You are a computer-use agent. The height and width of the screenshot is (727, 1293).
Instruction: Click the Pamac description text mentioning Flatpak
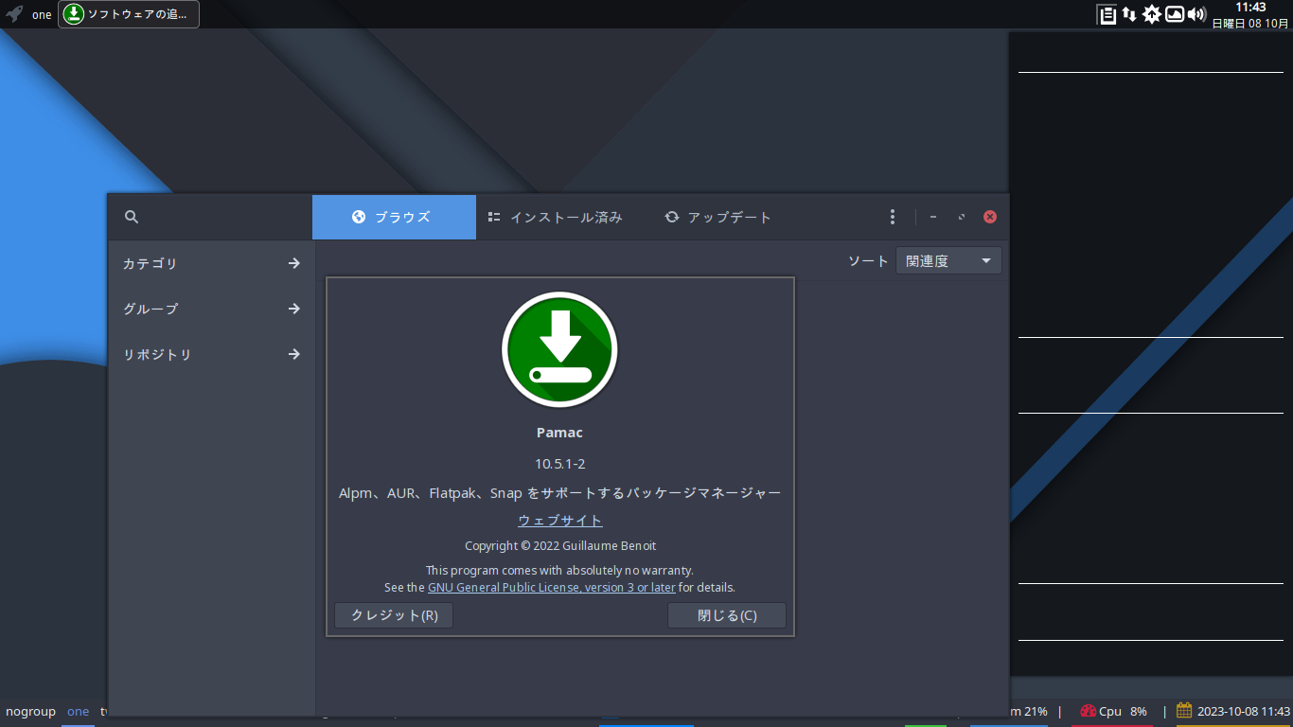tap(560, 493)
